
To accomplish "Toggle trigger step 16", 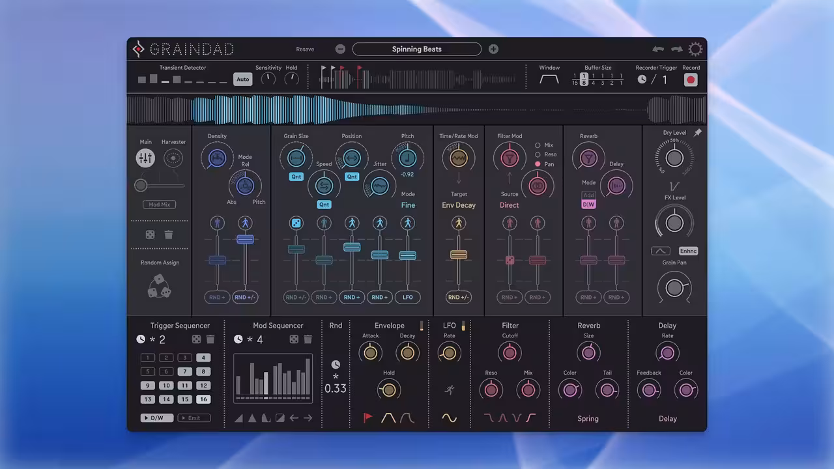I will (x=203, y=399).
